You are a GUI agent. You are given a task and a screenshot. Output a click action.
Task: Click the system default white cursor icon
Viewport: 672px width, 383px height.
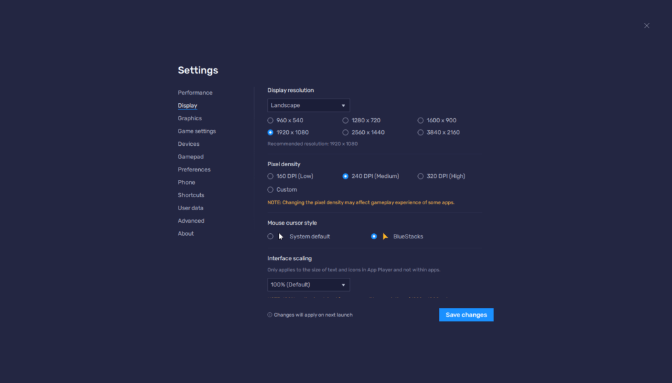281,237
